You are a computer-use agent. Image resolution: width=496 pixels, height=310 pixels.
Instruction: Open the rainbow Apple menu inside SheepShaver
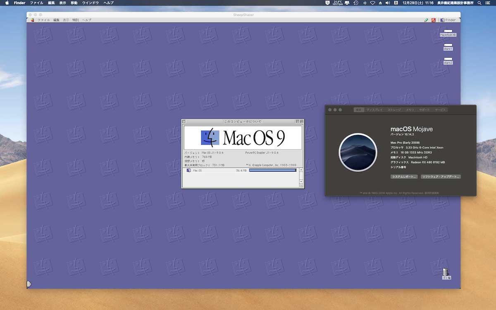pos(33,20)
